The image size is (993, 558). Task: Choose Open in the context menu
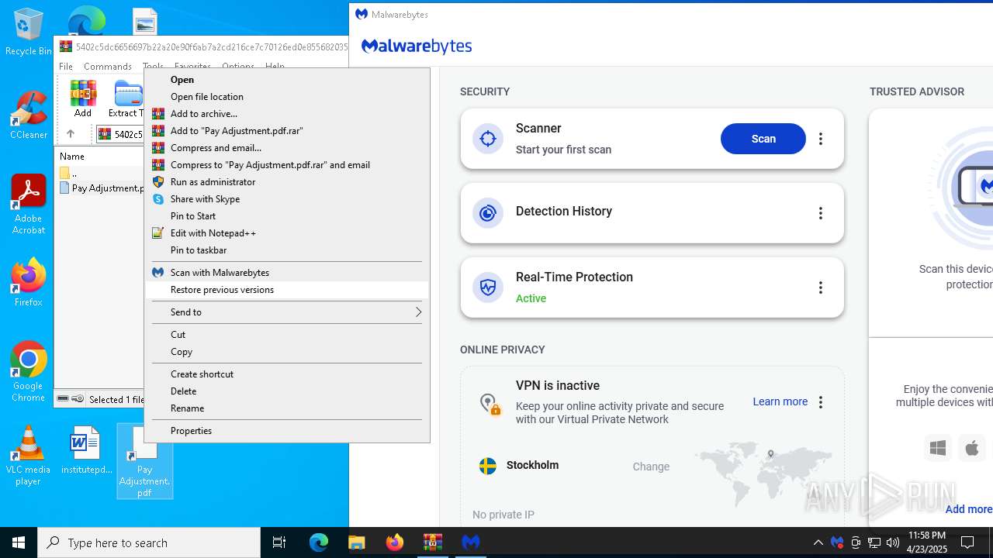point(287,80)
